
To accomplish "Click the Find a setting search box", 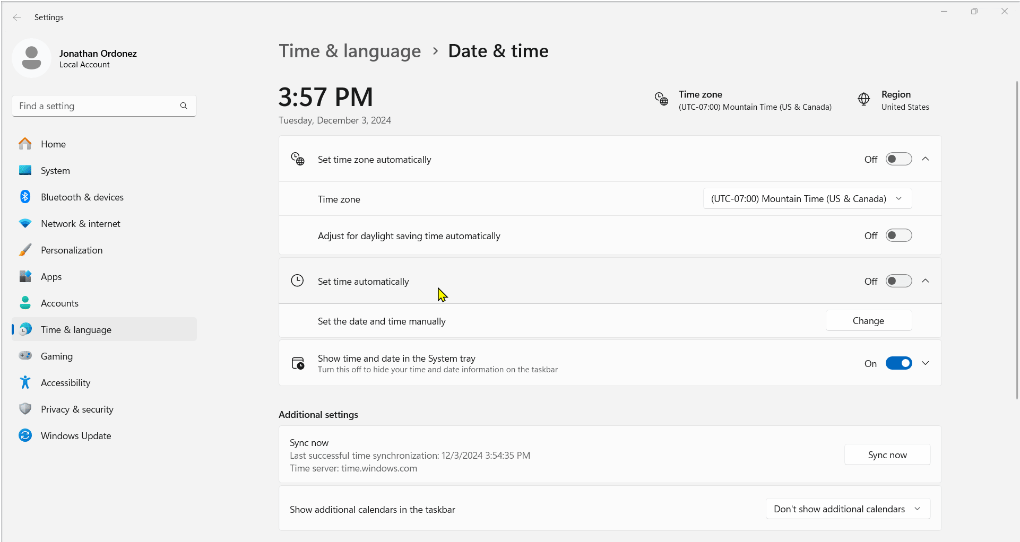I will (98, 106).
